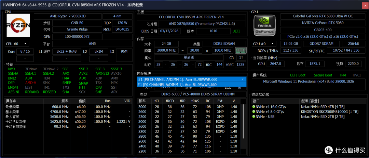Screen dimensions: 369x158
Task: Open the GPU #0 selector dropdown
Action: click(264, 44)
